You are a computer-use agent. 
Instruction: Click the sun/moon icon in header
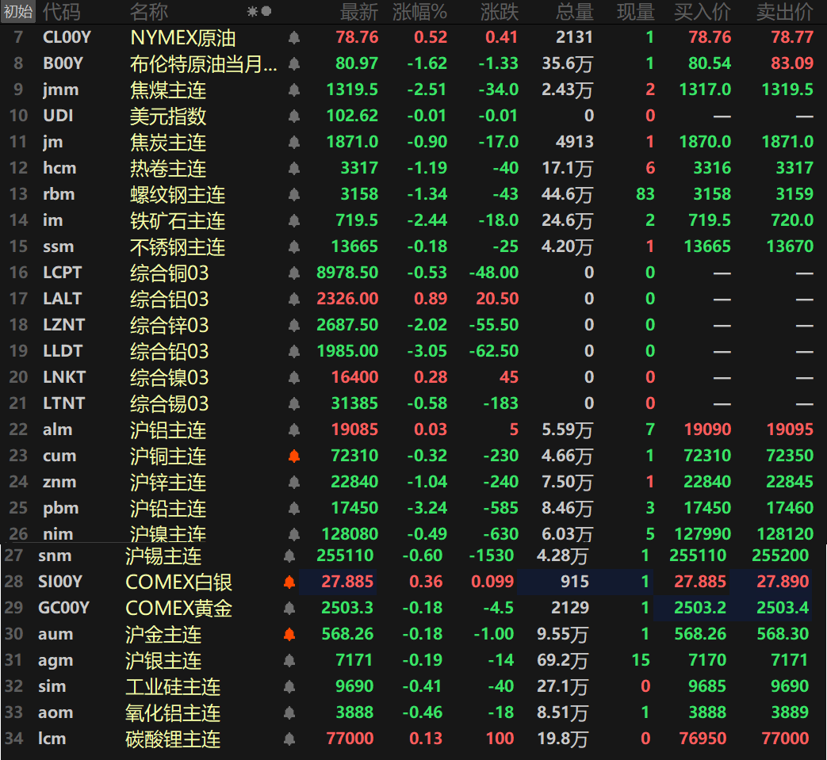(x=258, y=12)
